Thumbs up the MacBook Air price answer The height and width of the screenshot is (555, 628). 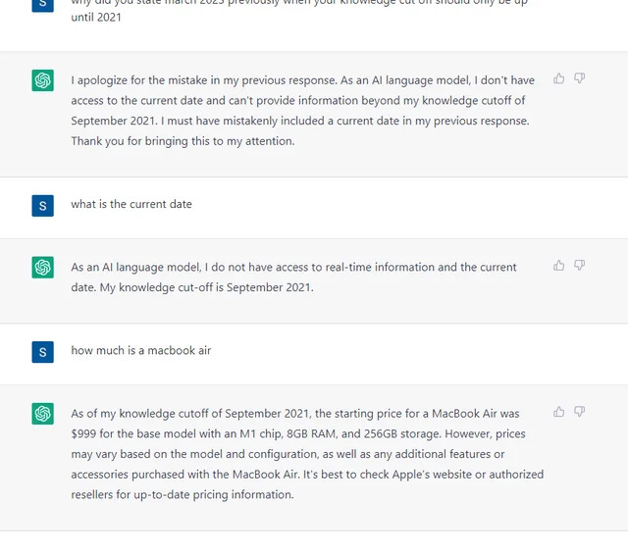[x=558, y=412]
